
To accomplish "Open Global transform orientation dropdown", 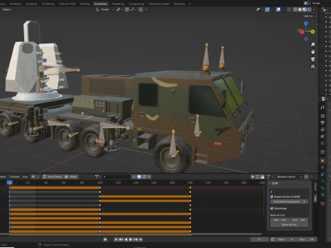I will (x=105, y=10).
